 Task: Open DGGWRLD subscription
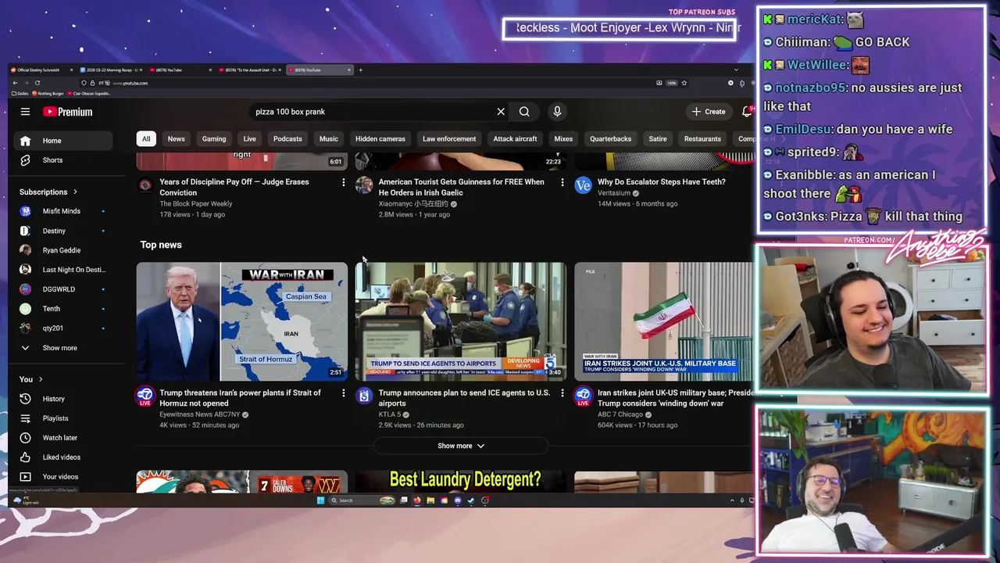(x=63, y=289)
